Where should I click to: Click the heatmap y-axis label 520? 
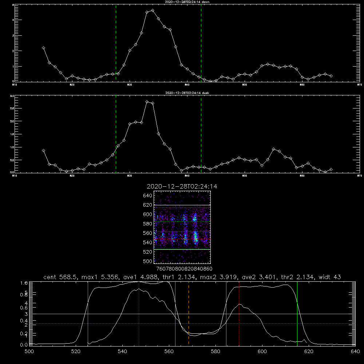point(147,252)
